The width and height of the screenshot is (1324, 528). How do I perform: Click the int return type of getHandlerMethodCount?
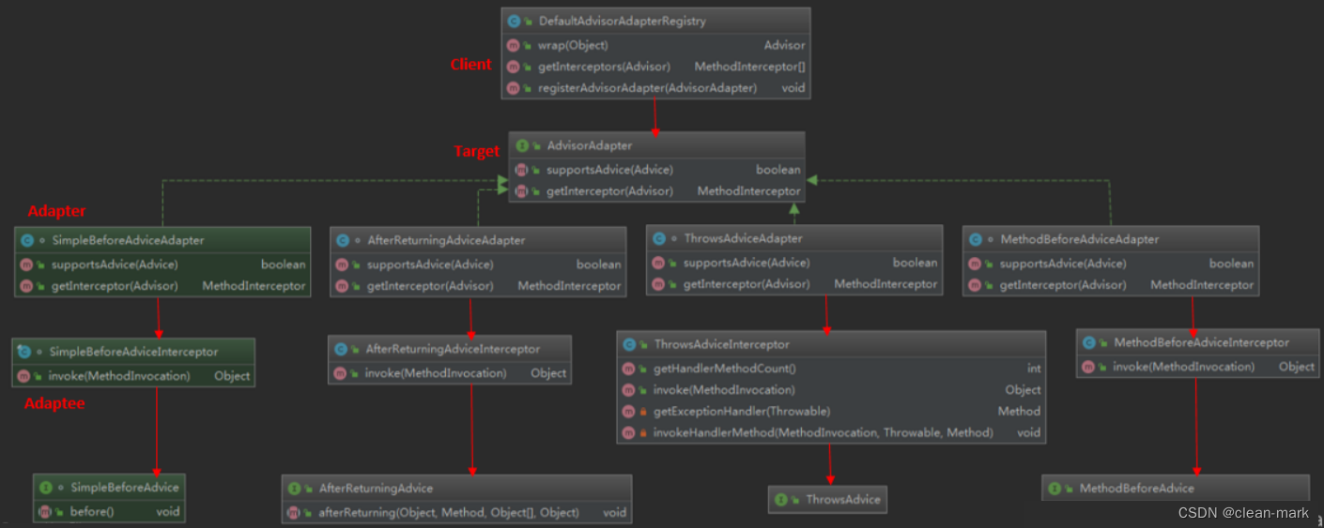(1033, 369)
